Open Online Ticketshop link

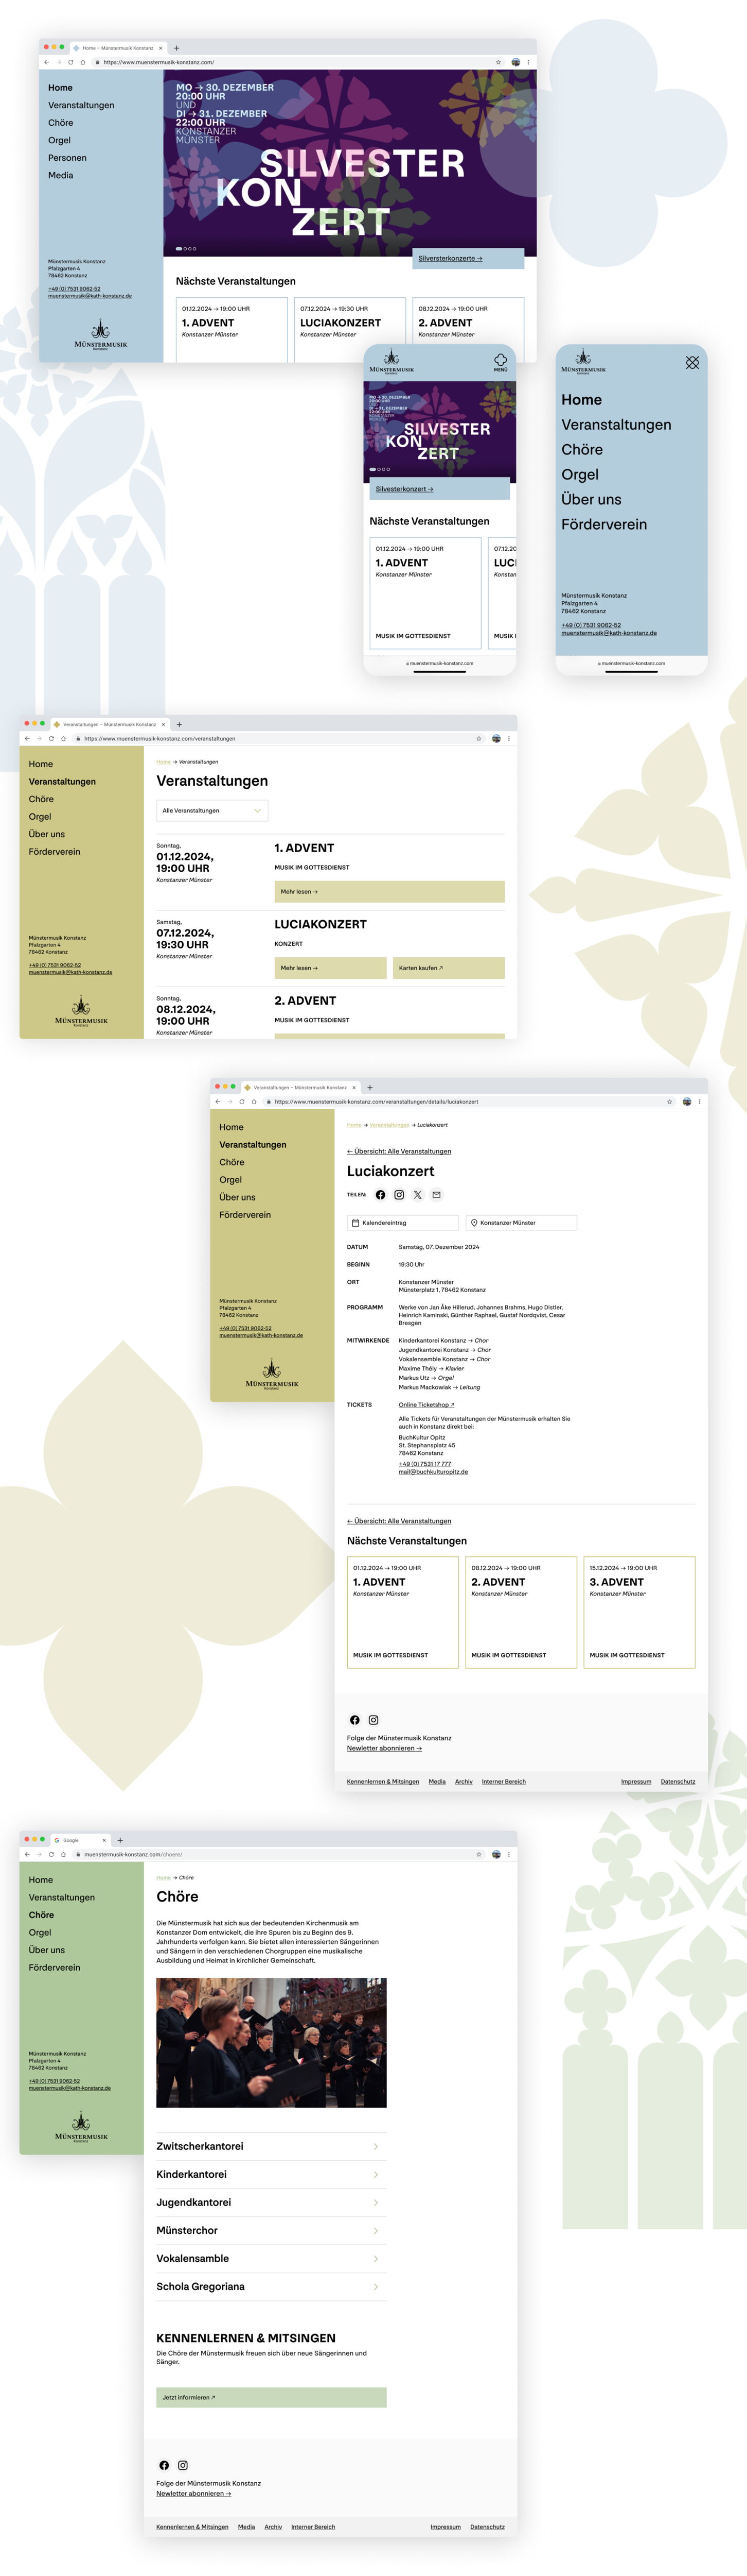(x=426, y=1405)
